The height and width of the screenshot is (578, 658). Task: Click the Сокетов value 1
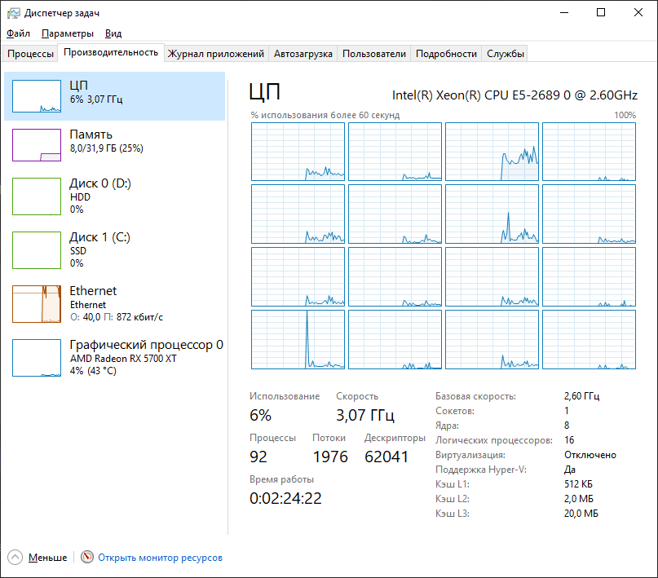[x=567, y=411]
